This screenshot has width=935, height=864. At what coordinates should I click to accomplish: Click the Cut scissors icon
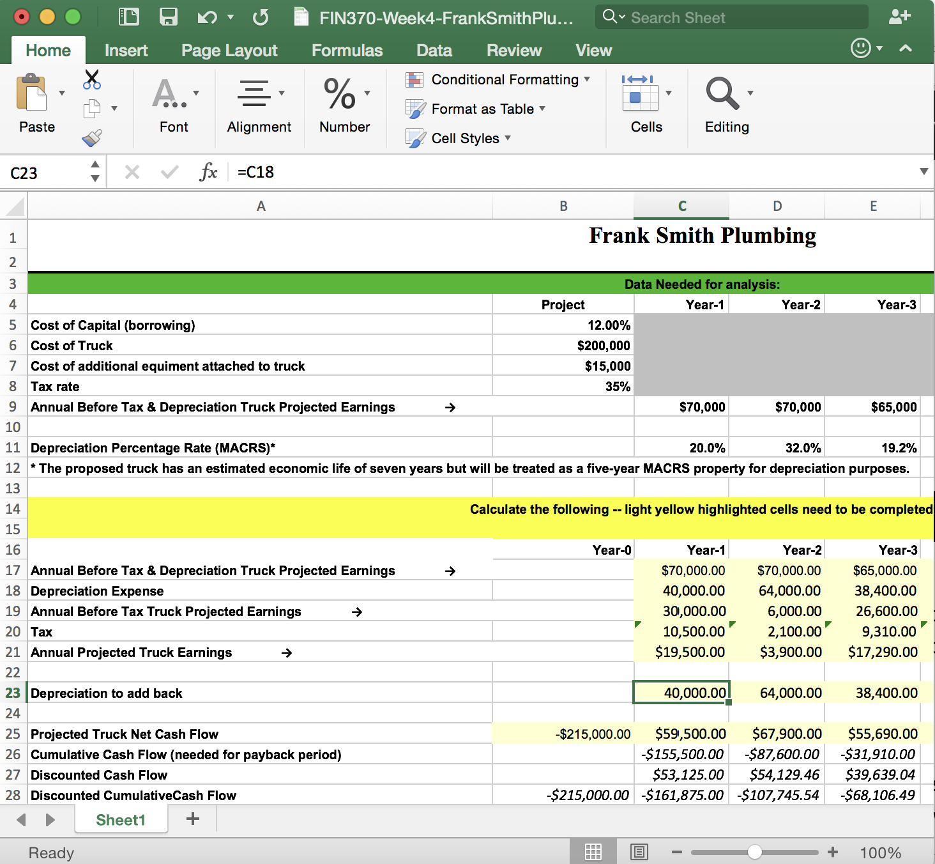(92, 80)
